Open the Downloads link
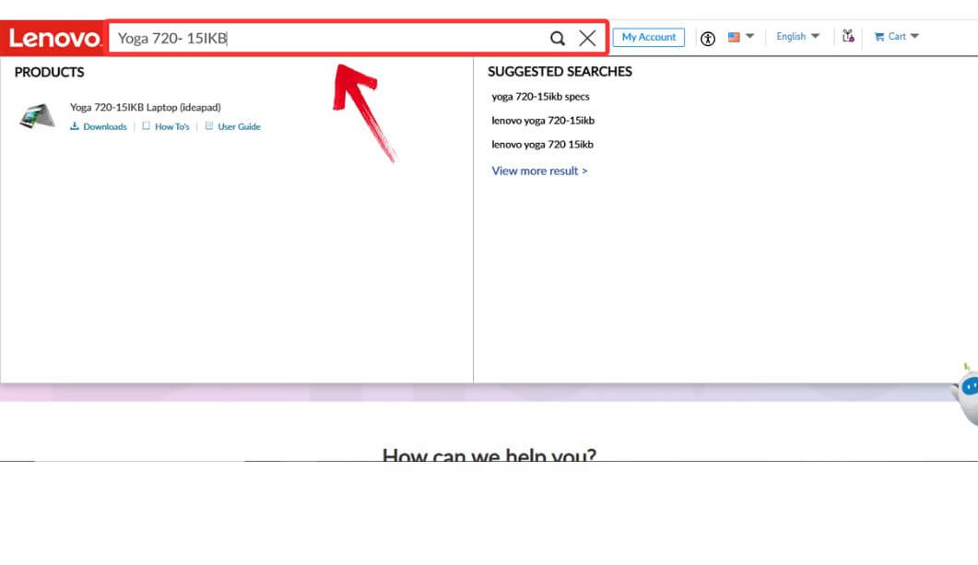The image size is (978, 565). pos(99,126)
